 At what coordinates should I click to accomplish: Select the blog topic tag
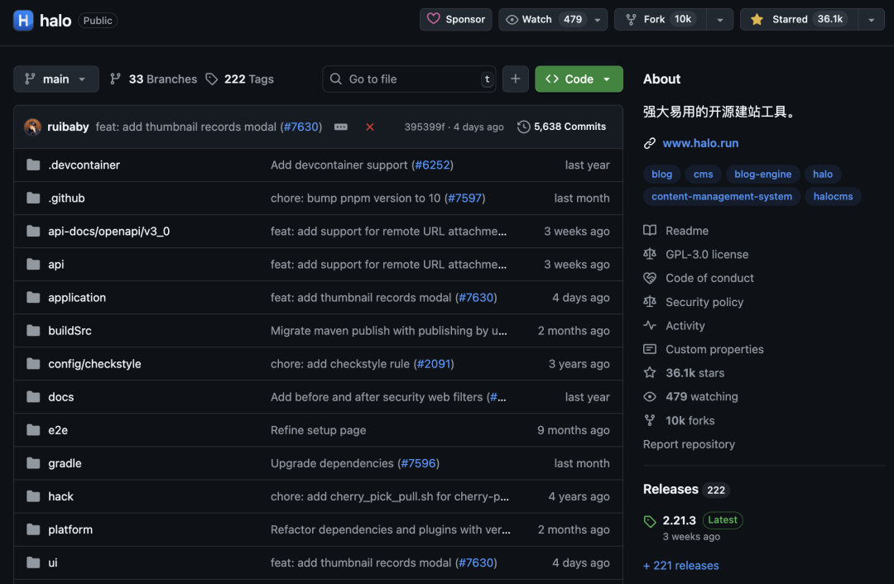pos(662,175)
